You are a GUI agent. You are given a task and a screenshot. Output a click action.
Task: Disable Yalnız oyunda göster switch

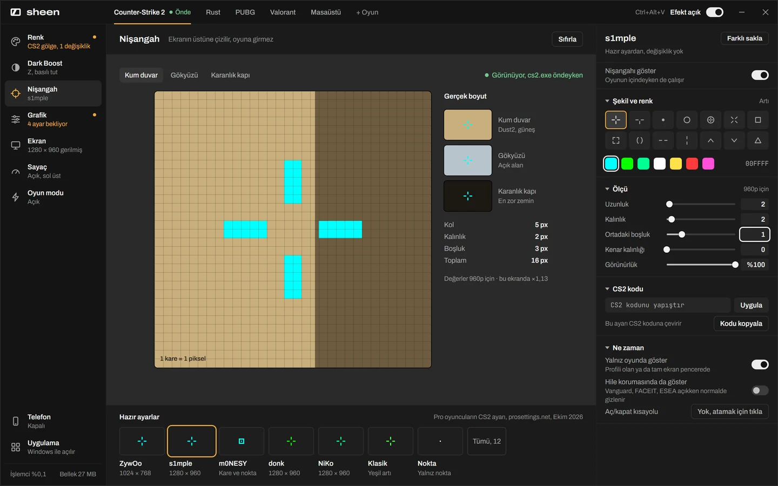tap(760, 364)
